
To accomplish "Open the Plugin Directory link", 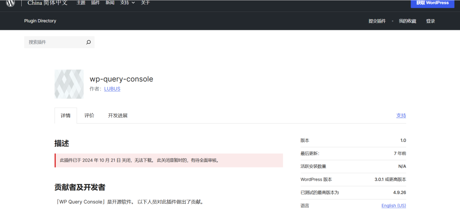I will pyautogui.click(x=40, y=21).
